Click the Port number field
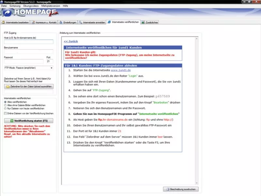This screenshot has width=261, height=196. click(49, 61)
